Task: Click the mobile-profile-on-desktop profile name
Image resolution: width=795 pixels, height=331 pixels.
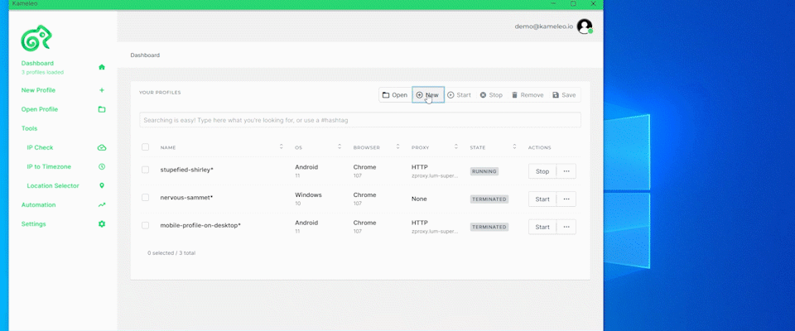Action: (x=200, y=225)
